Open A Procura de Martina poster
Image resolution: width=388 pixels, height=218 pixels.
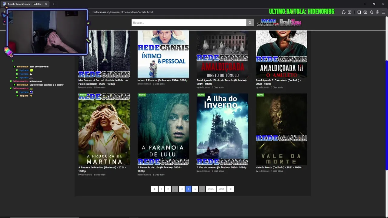click(104, 129)
